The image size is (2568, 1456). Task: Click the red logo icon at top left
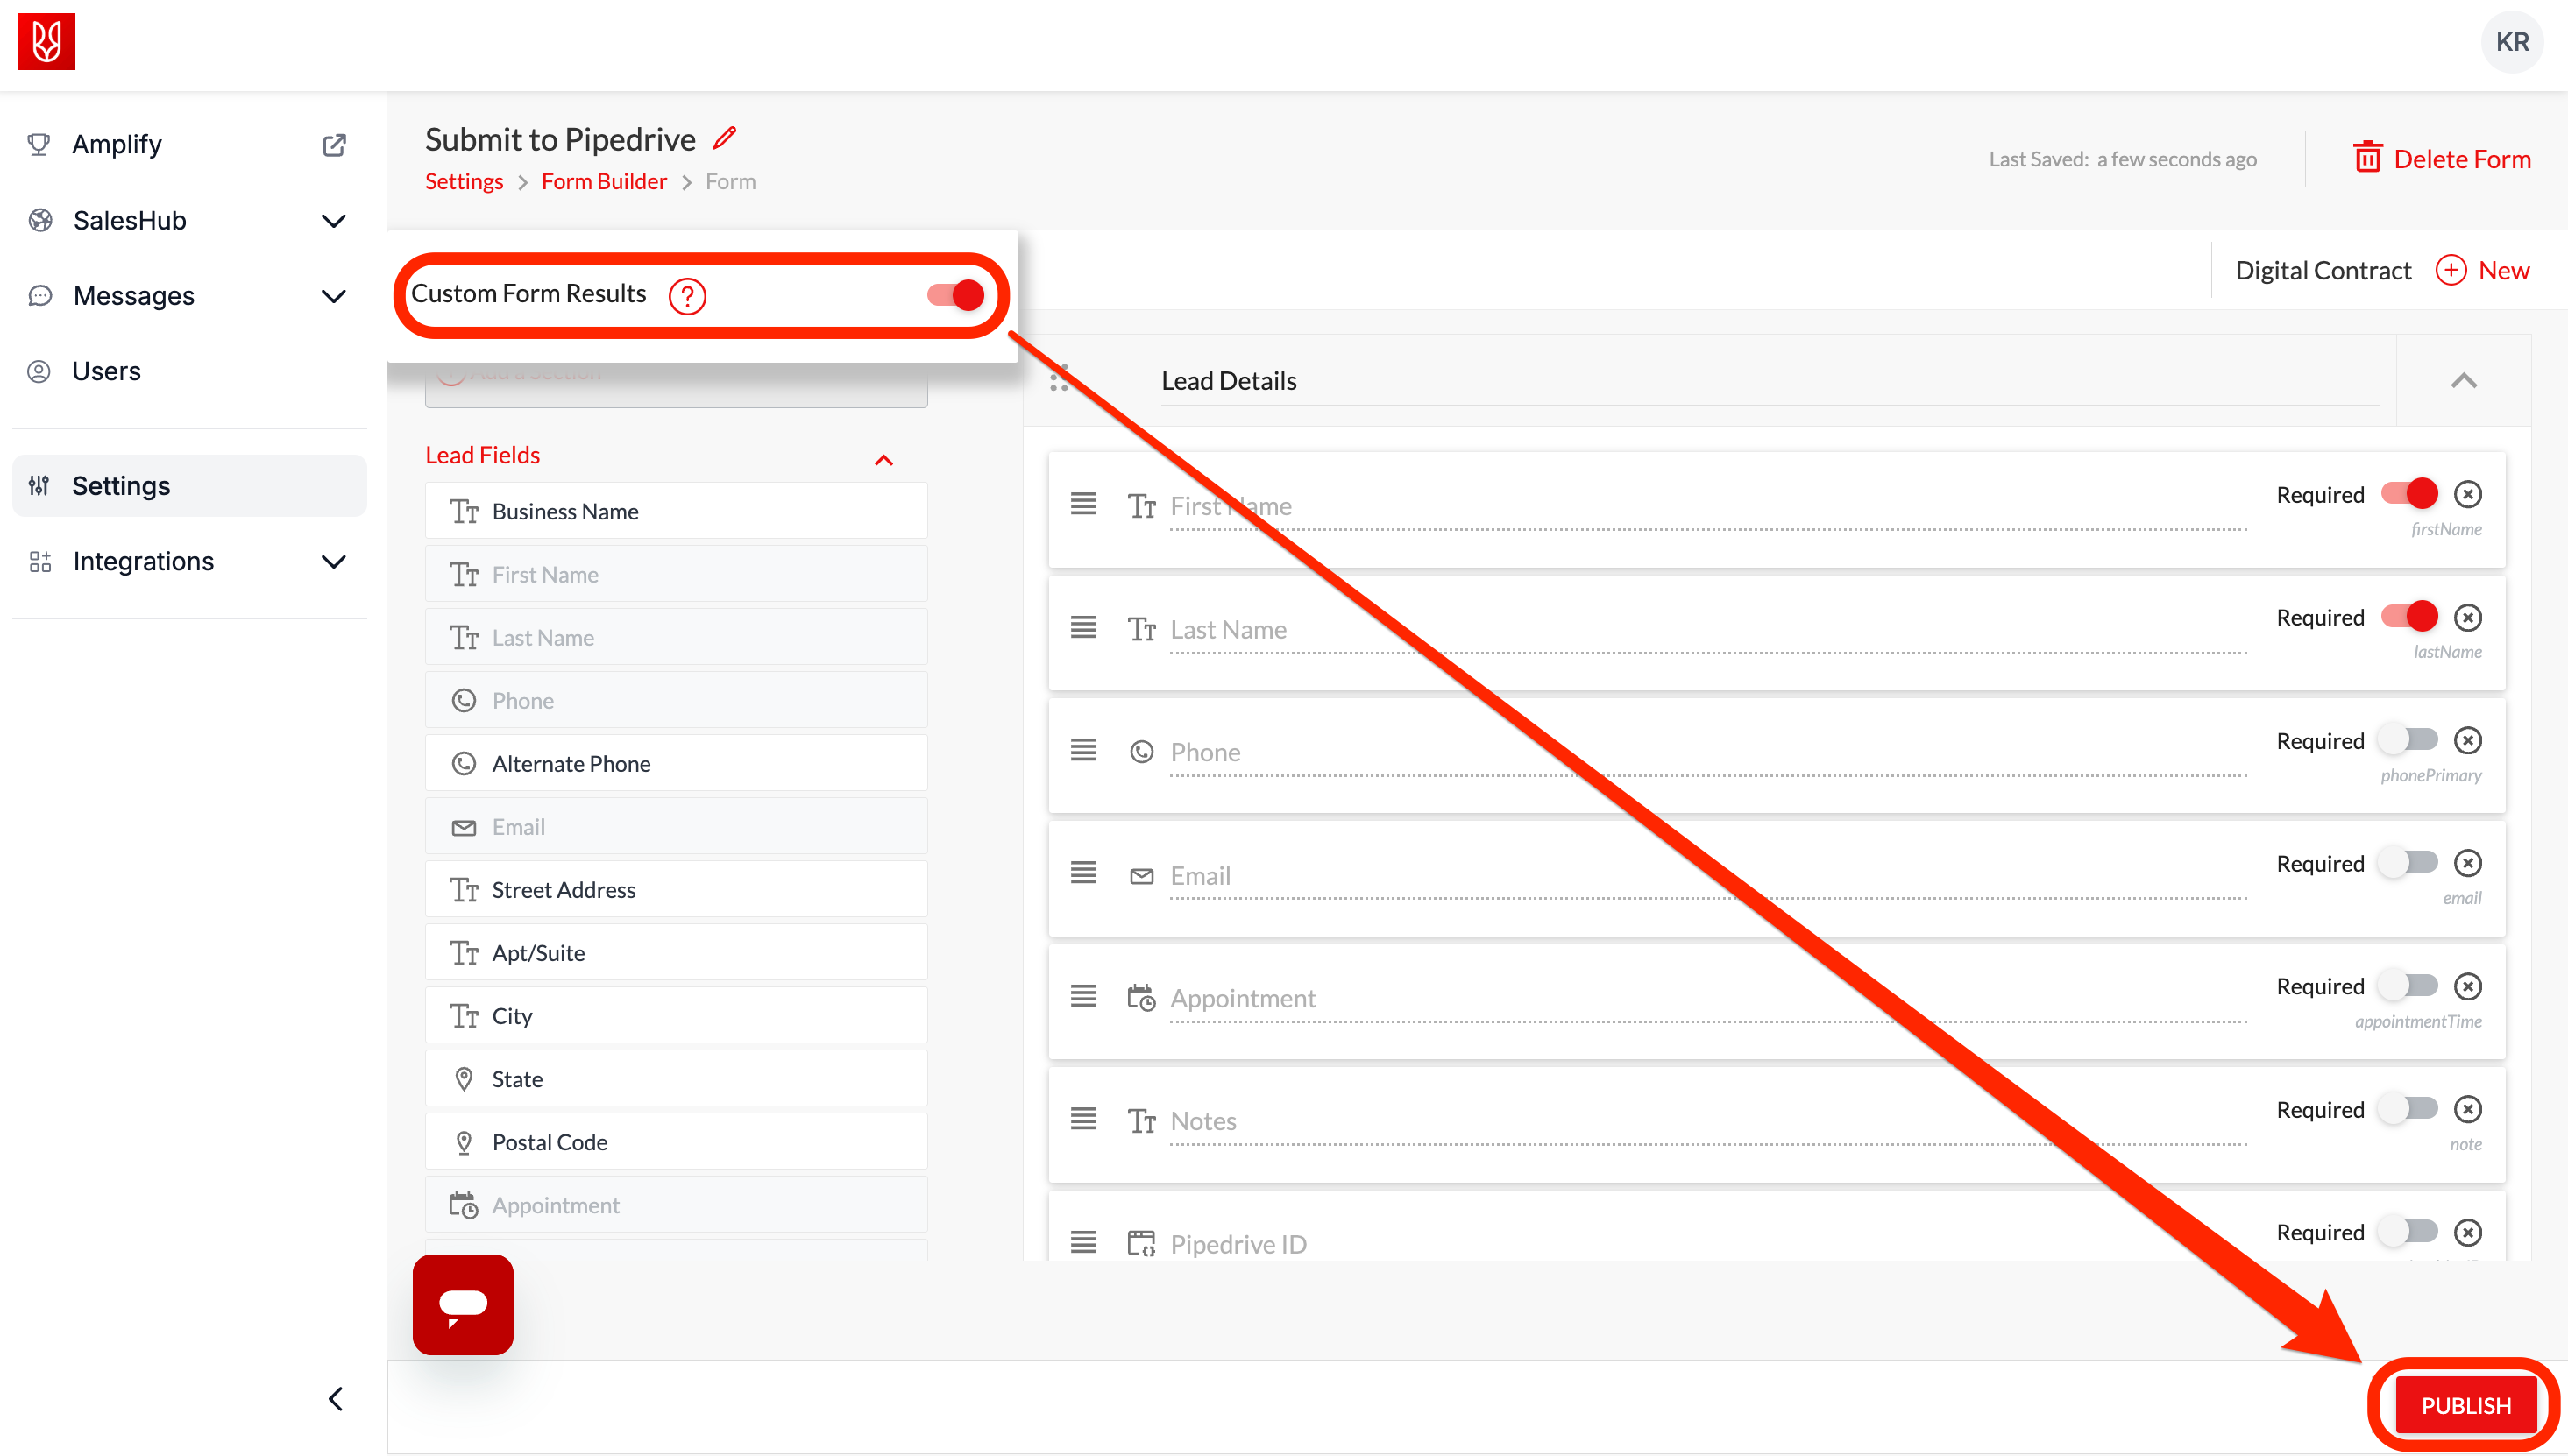point(46,41)
